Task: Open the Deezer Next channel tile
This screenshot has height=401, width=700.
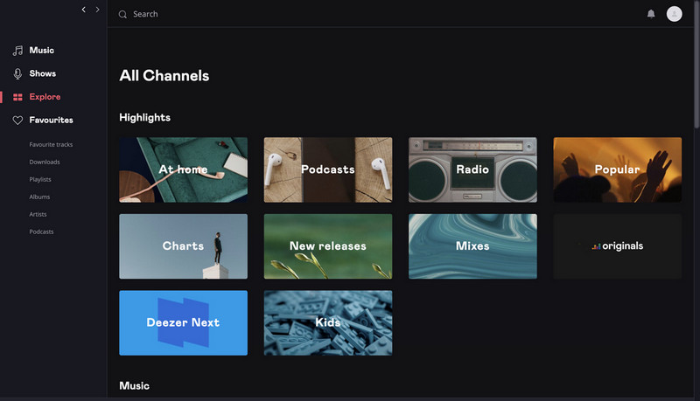Action: pyautogui.click(x=183, y=323)
